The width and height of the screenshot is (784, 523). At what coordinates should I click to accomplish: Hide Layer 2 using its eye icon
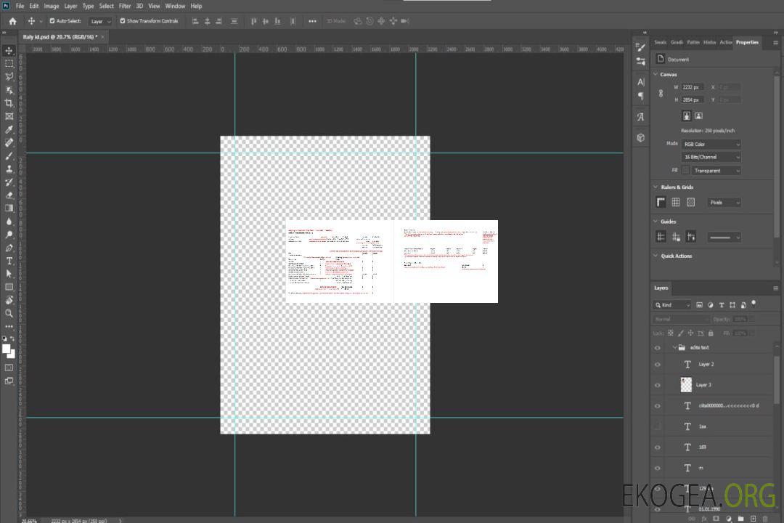[658, 365]
